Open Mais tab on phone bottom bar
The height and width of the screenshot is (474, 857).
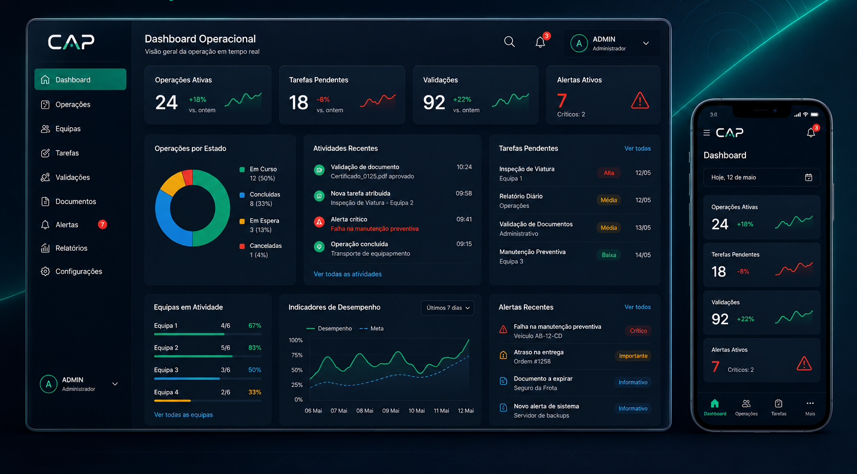(810, 407)
